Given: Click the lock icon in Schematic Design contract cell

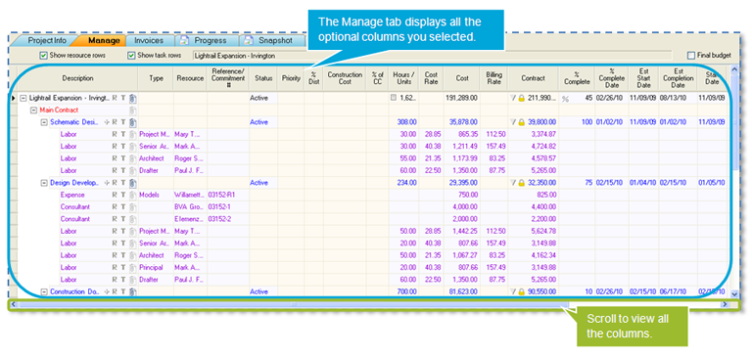Looking at the screenshot, I should pos(521,122).
